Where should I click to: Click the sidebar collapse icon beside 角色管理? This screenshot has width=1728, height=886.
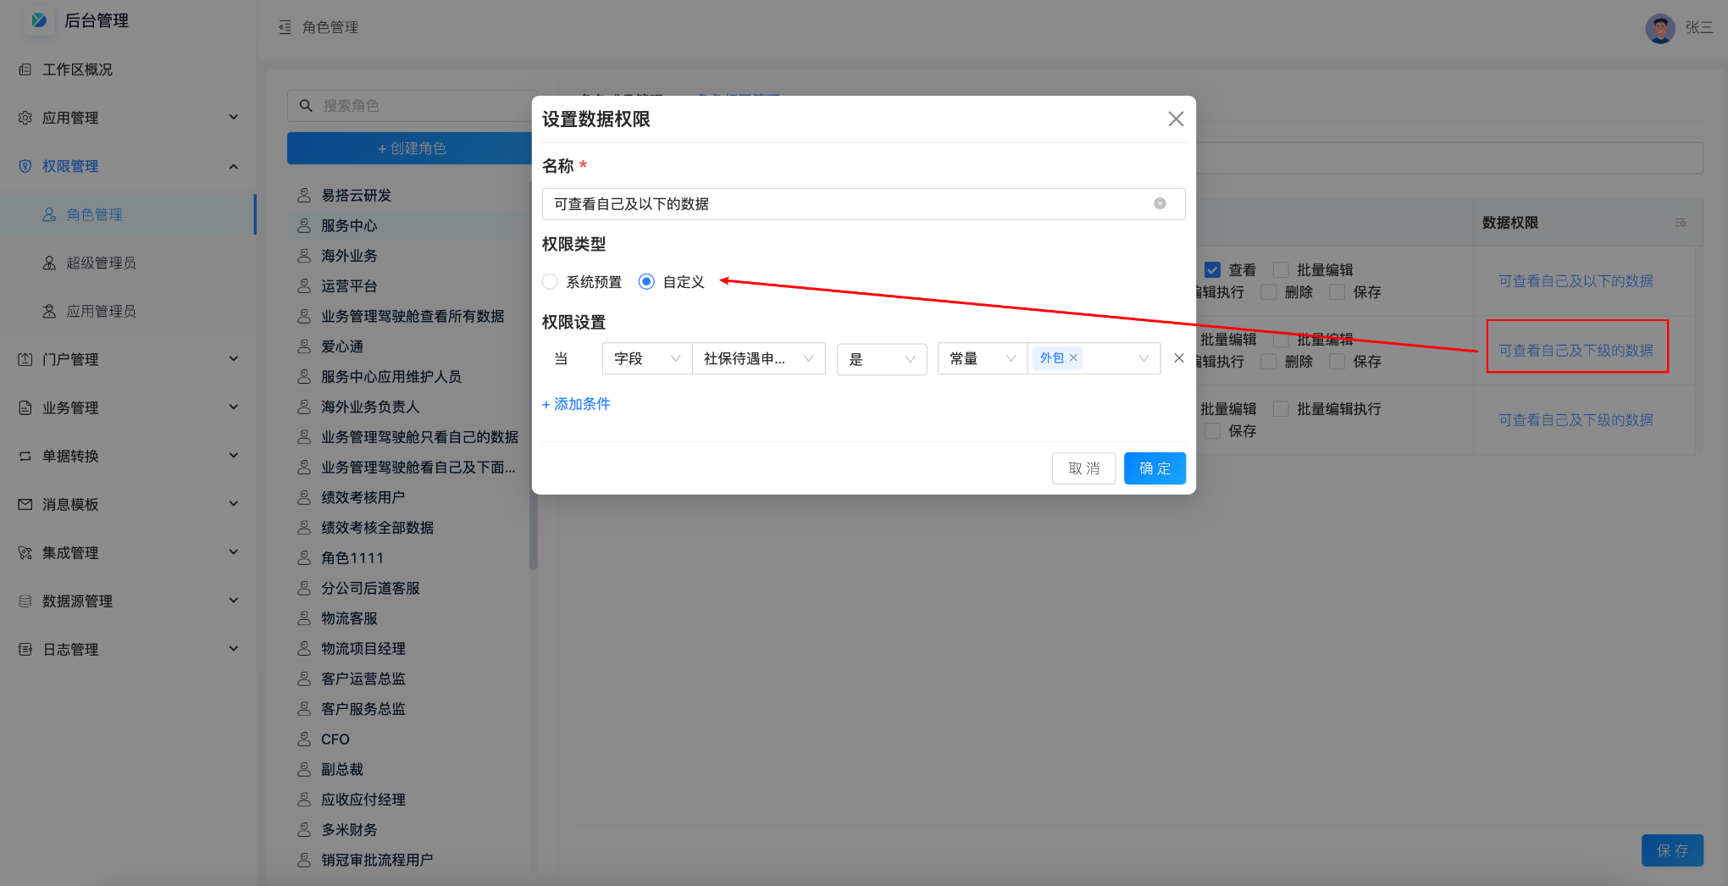[x=285, y=28]
